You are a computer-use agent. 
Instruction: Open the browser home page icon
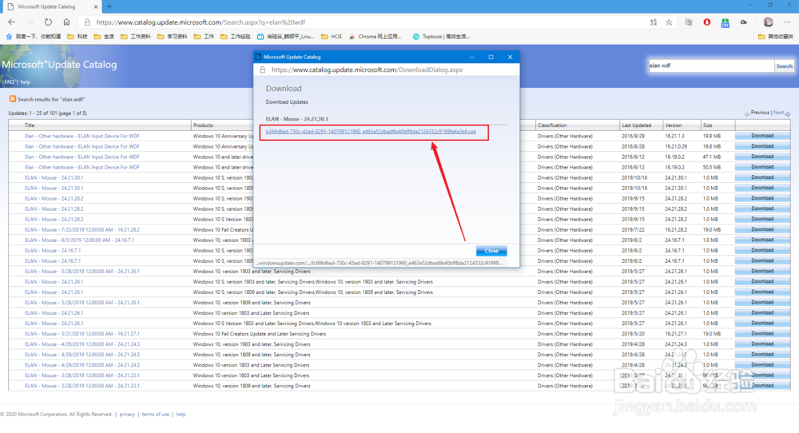tap(66, 22)
